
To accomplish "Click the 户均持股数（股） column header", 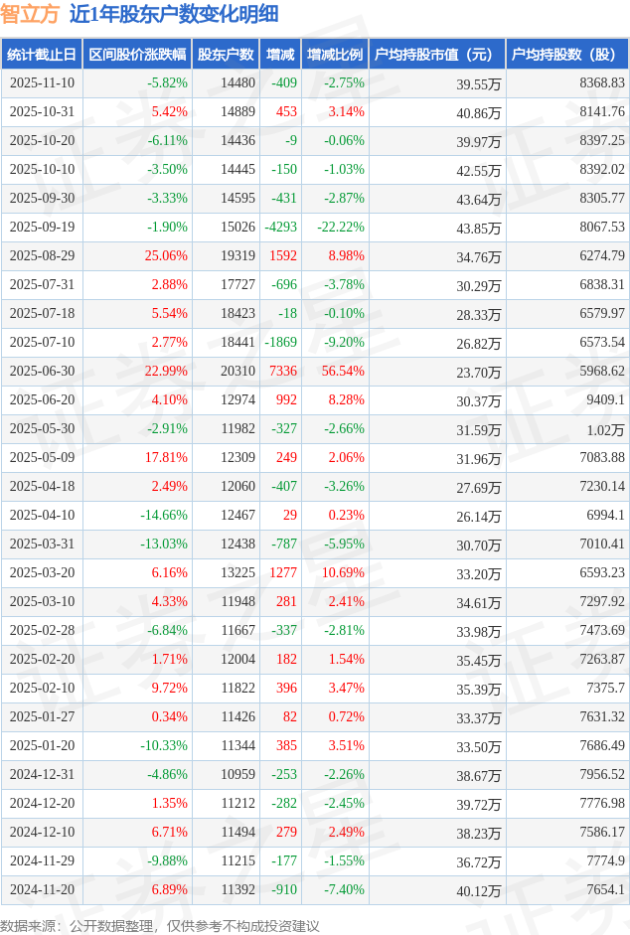I will 566,55.
